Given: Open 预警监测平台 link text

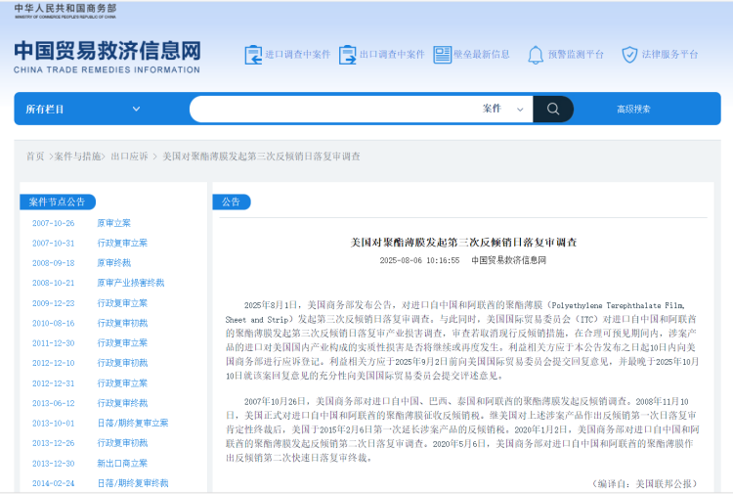Looking at the screenshot, I should [576, 55].
